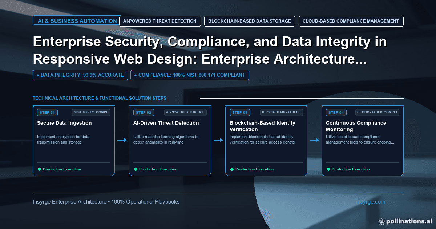The height and width of the screenshot is (229, 436).
Task: Click the cloud-based compliance management tools description
Action: point(359,140)
